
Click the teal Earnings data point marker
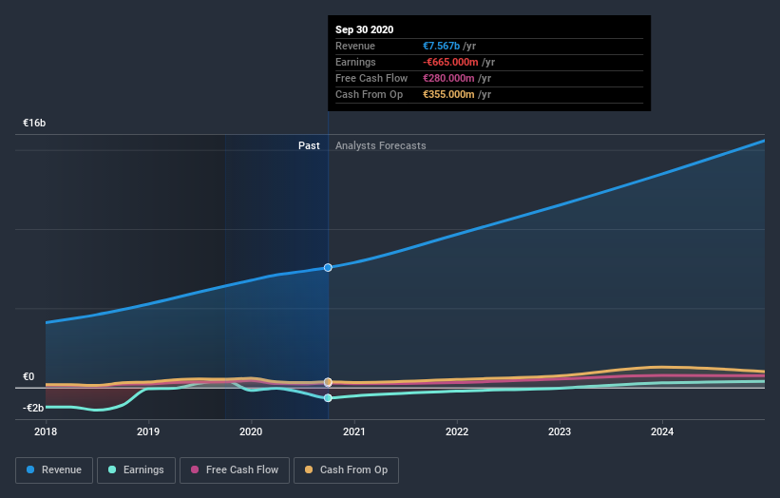click(328, 398)
